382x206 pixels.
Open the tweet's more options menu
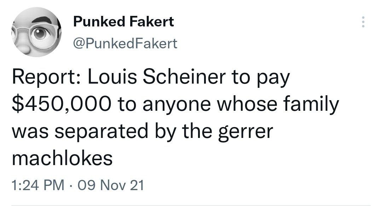[362, 23]
